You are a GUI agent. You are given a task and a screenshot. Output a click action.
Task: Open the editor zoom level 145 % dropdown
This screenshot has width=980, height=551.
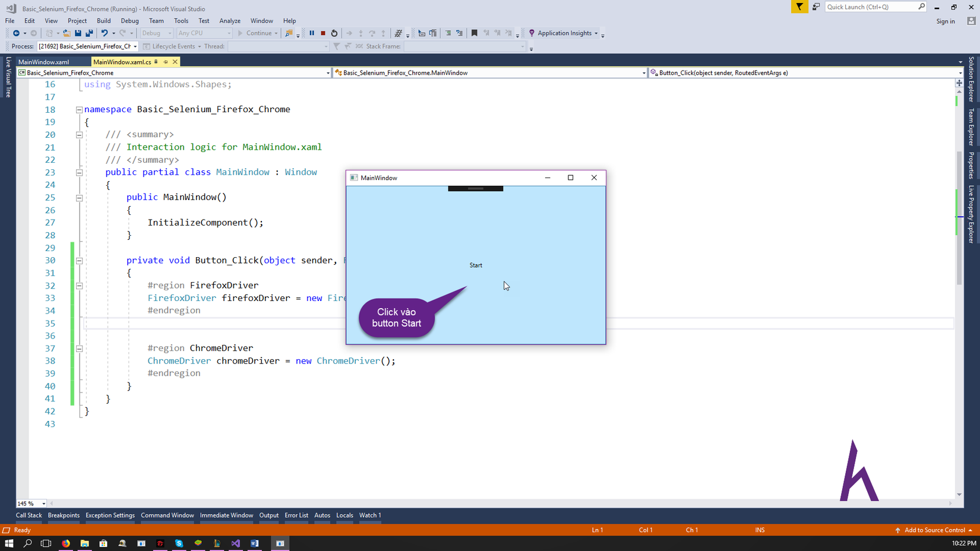(43, 503)
